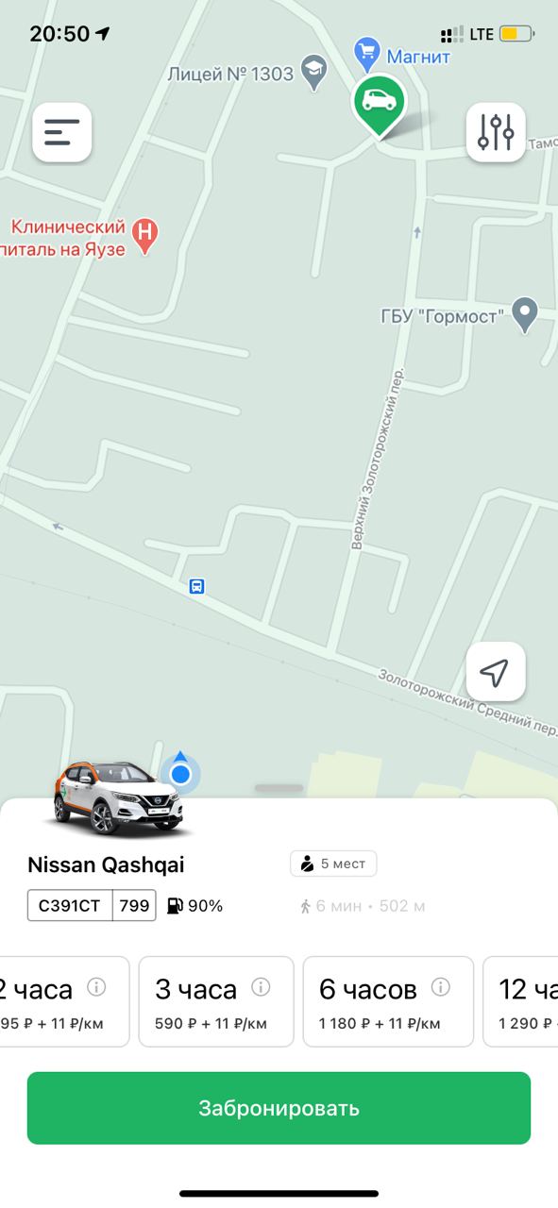
Task: Tap the bus stop icon on the map
Action: pos(196,586)
